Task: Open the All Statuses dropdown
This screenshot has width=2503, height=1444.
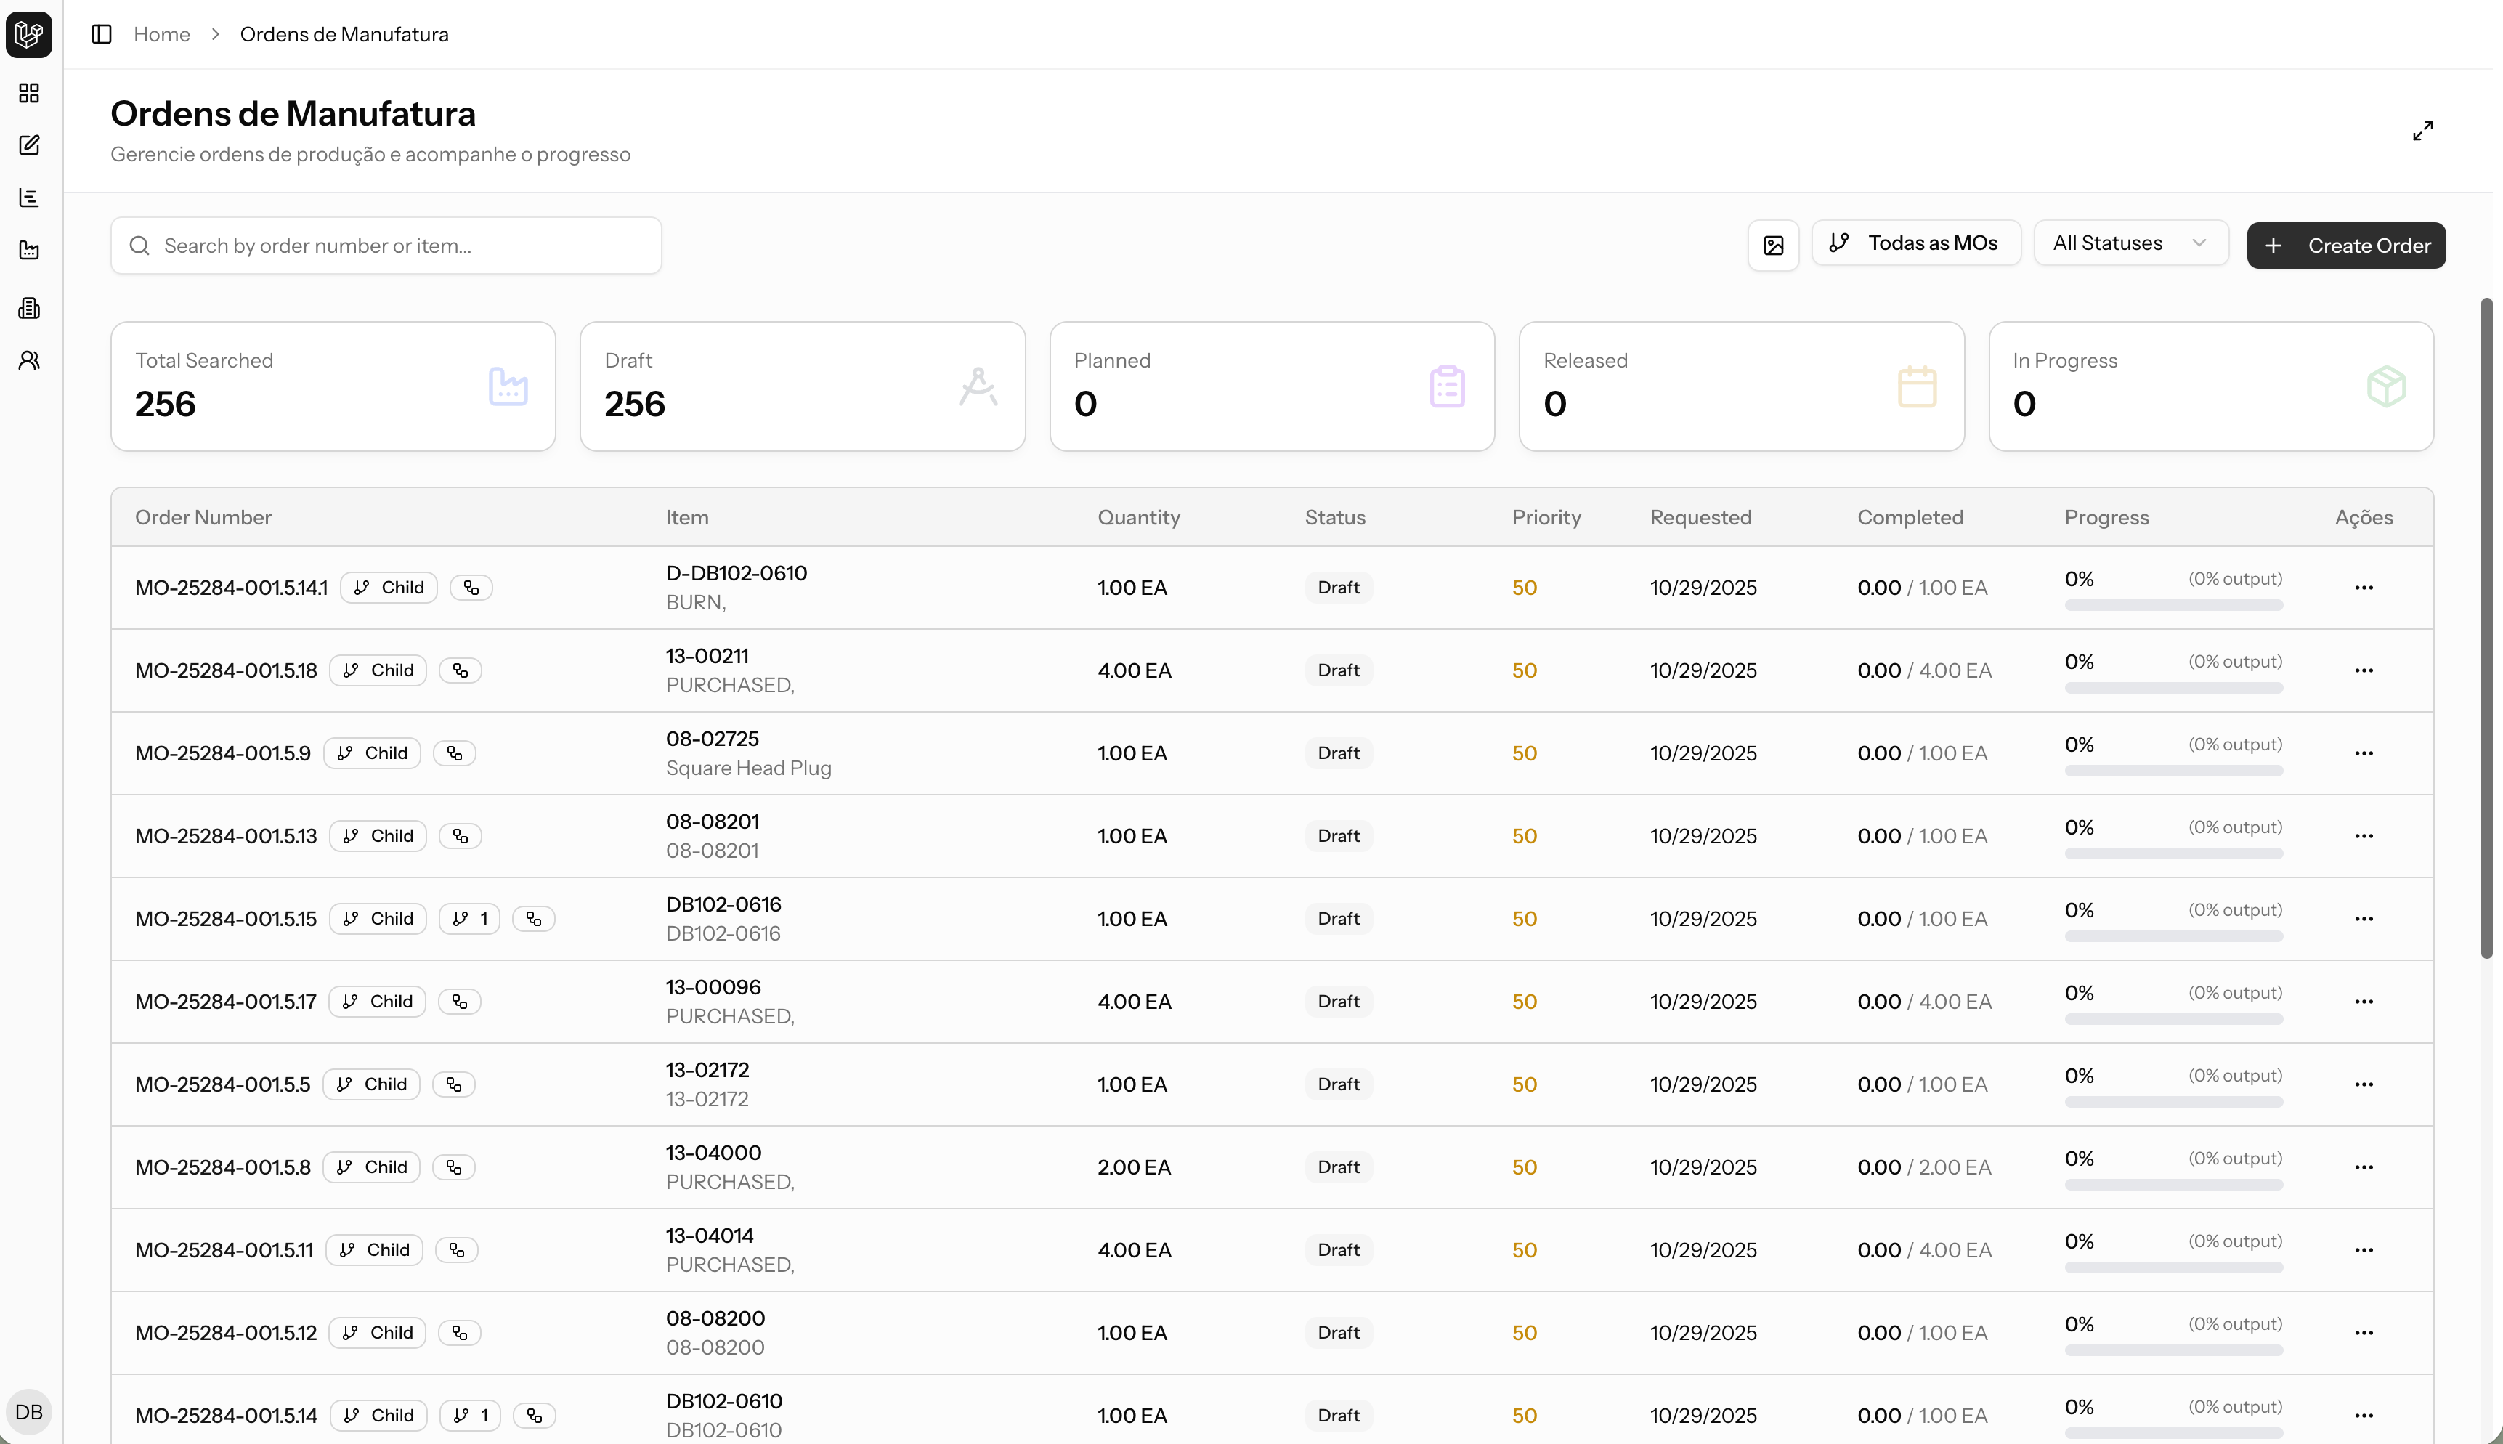Action: tap(2130, 243)
